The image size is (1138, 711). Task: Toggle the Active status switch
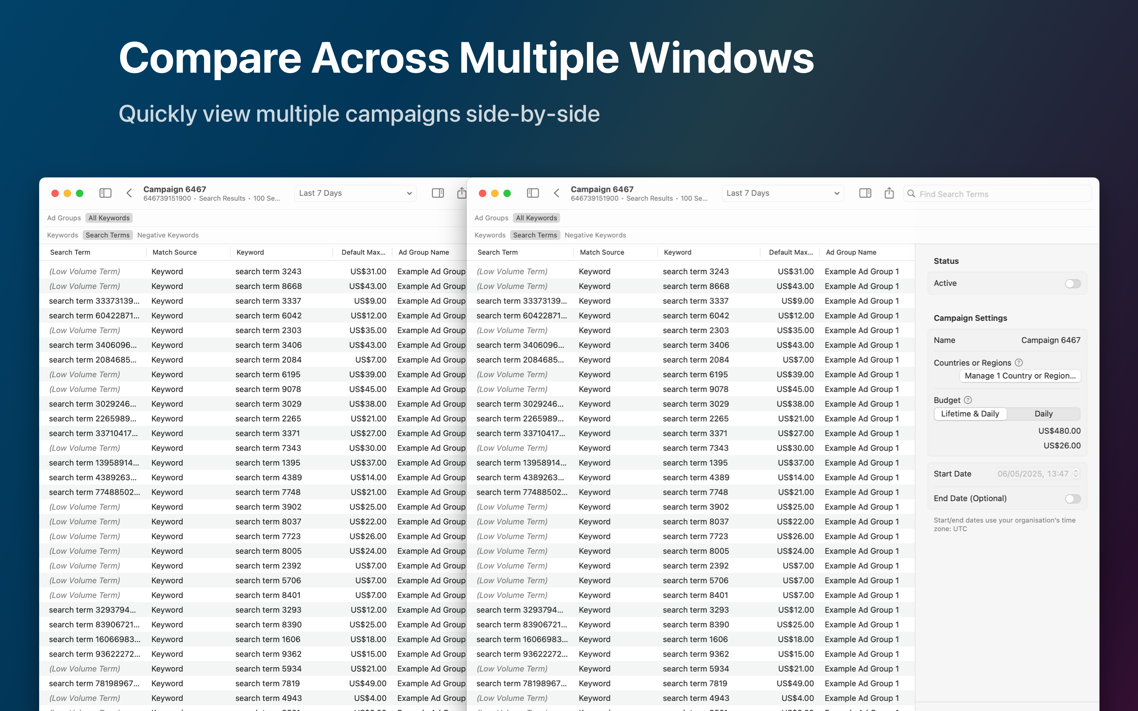point(1073,284)
